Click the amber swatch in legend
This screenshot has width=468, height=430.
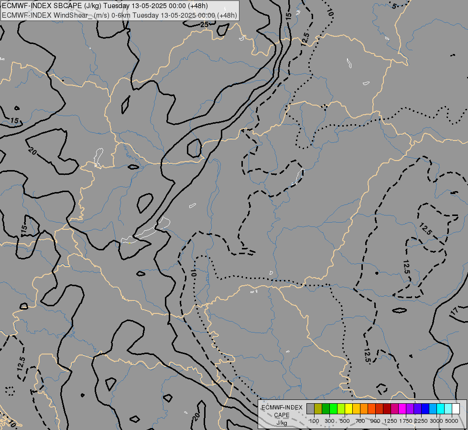356,408
